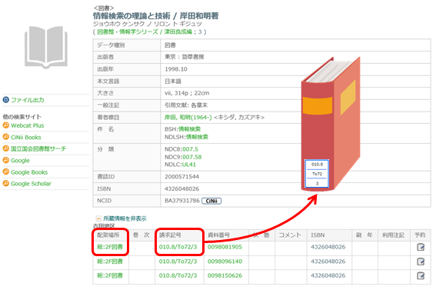Select the book title 情報検索の理論と技術
Viewport: 436px width, 290px height.
coord(131,16)
